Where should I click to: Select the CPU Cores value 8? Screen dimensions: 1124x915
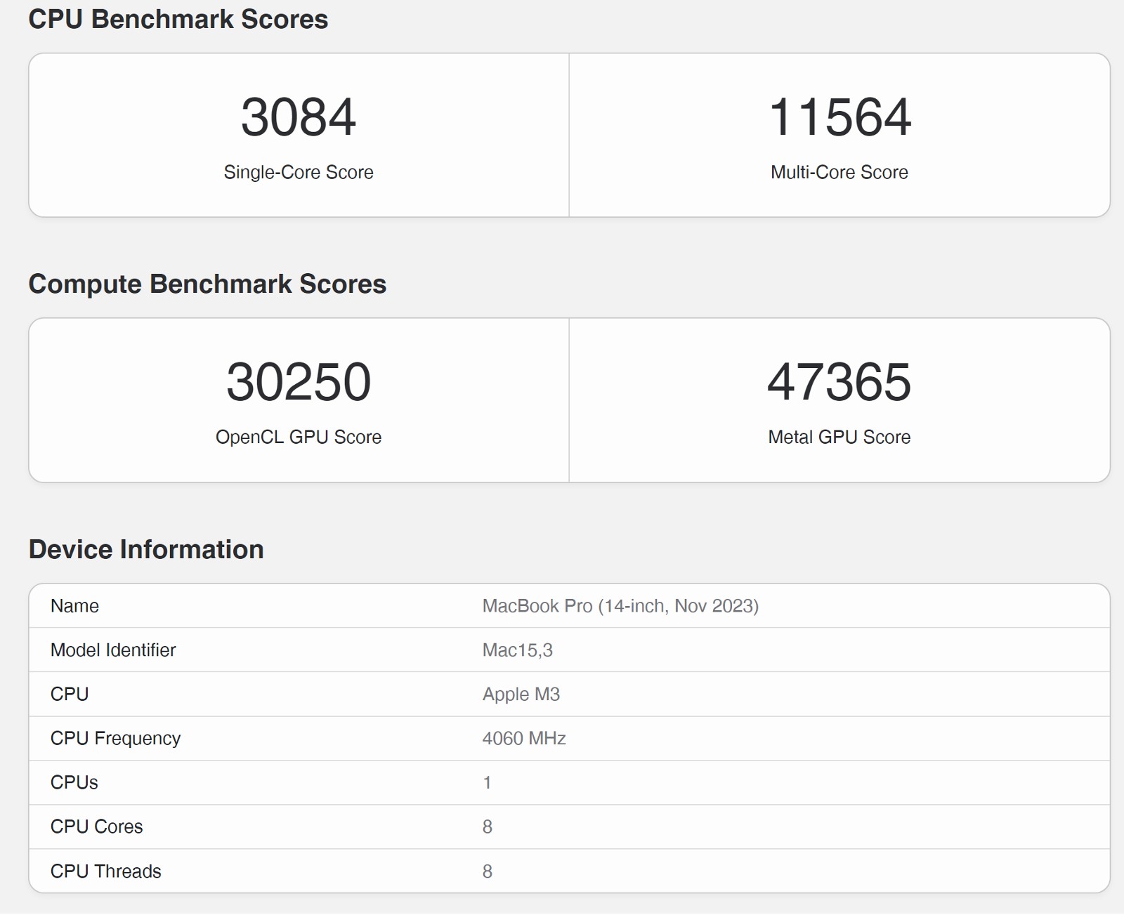488,827
